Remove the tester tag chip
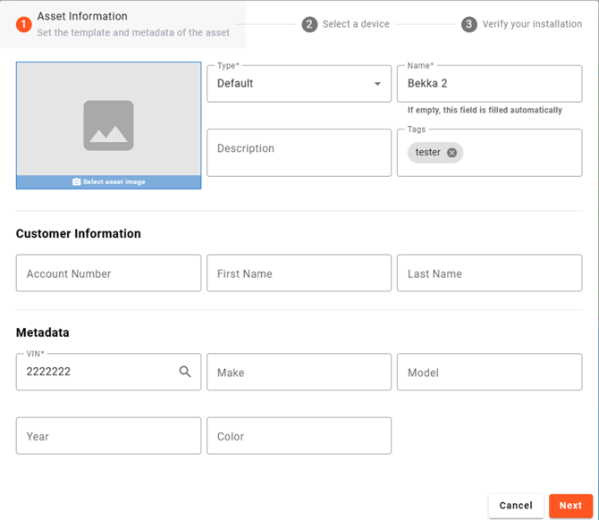Image resolution: width=599 pixels, height=520 pixels. pyautogui.click(x=451, y=153)
